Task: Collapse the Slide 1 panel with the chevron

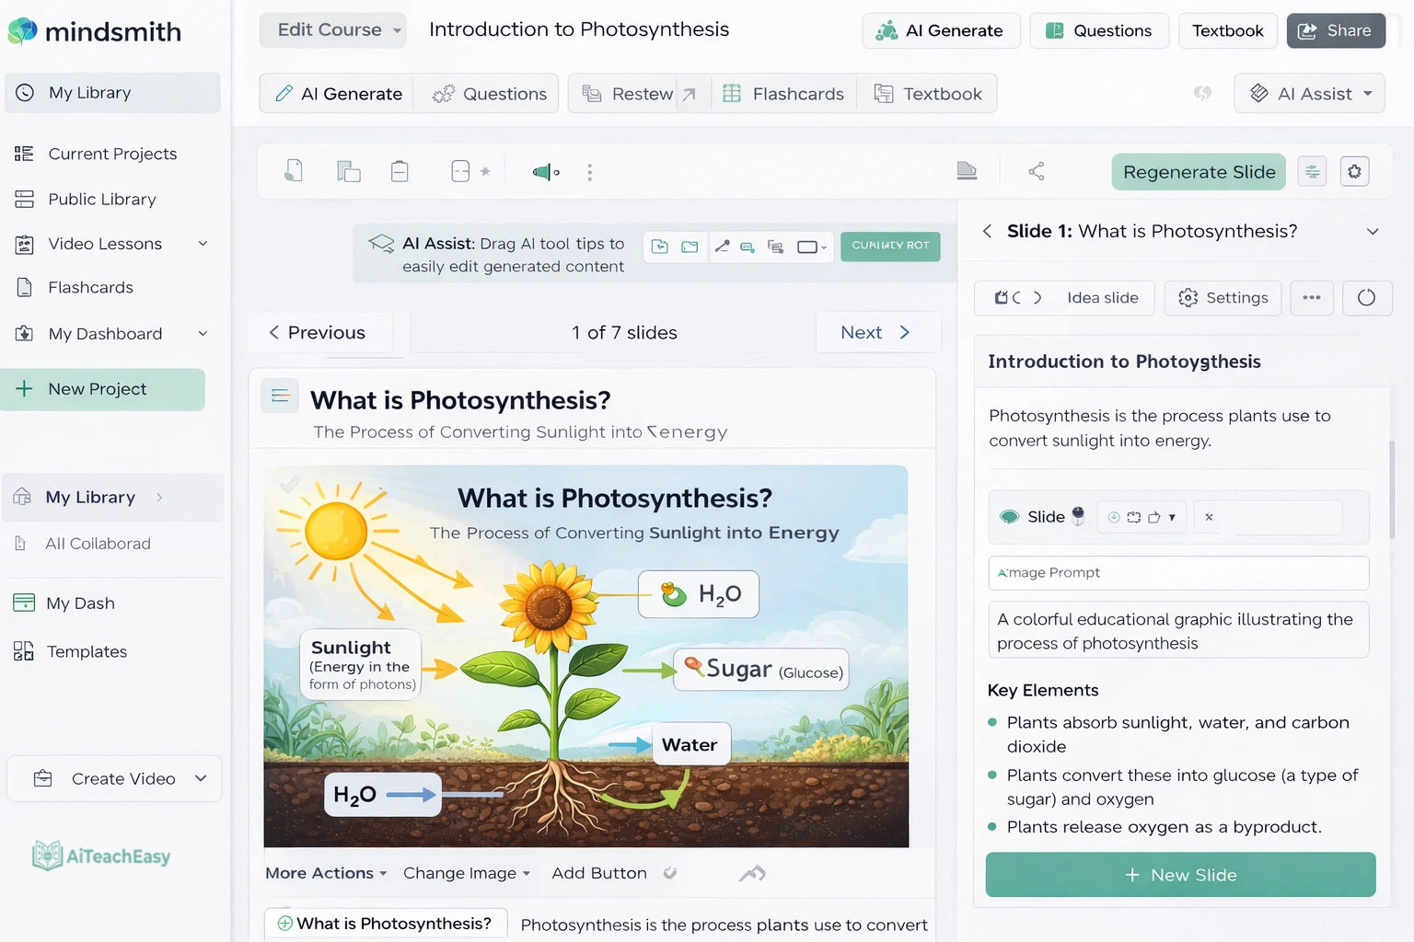Action: (x=1372, y=231)
